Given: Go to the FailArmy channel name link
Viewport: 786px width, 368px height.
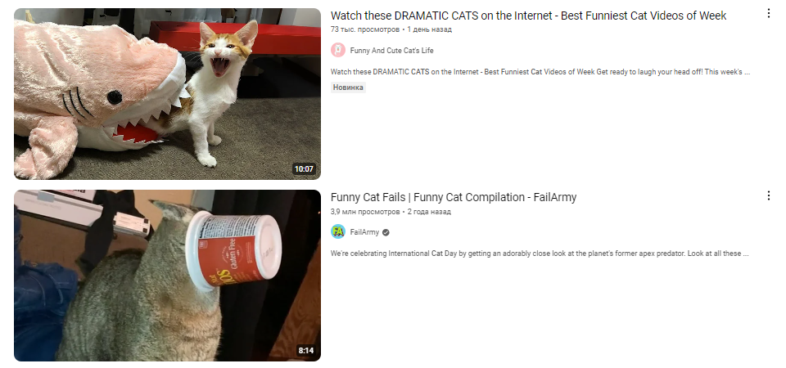Looking at the screenshot, I should click(364, 232).
